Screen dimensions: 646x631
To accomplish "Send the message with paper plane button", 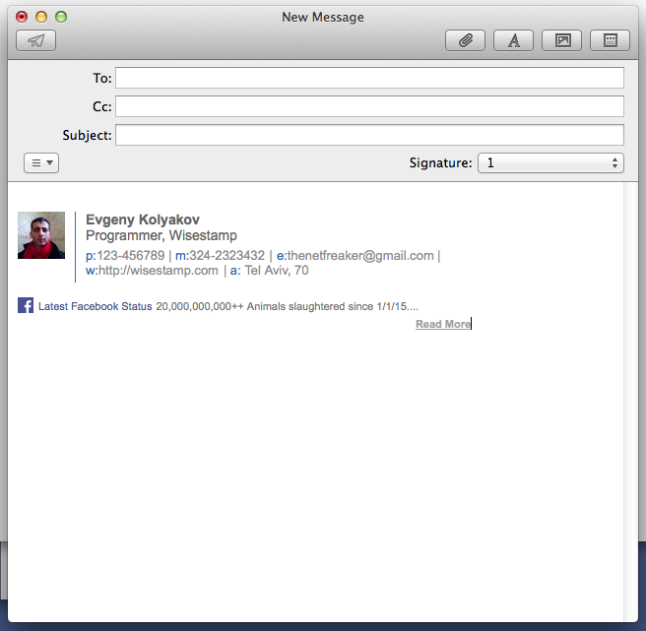I will [35, 40].
